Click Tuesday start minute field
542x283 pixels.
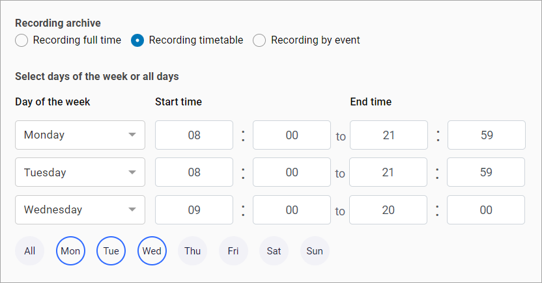click(x=291, y=173)
